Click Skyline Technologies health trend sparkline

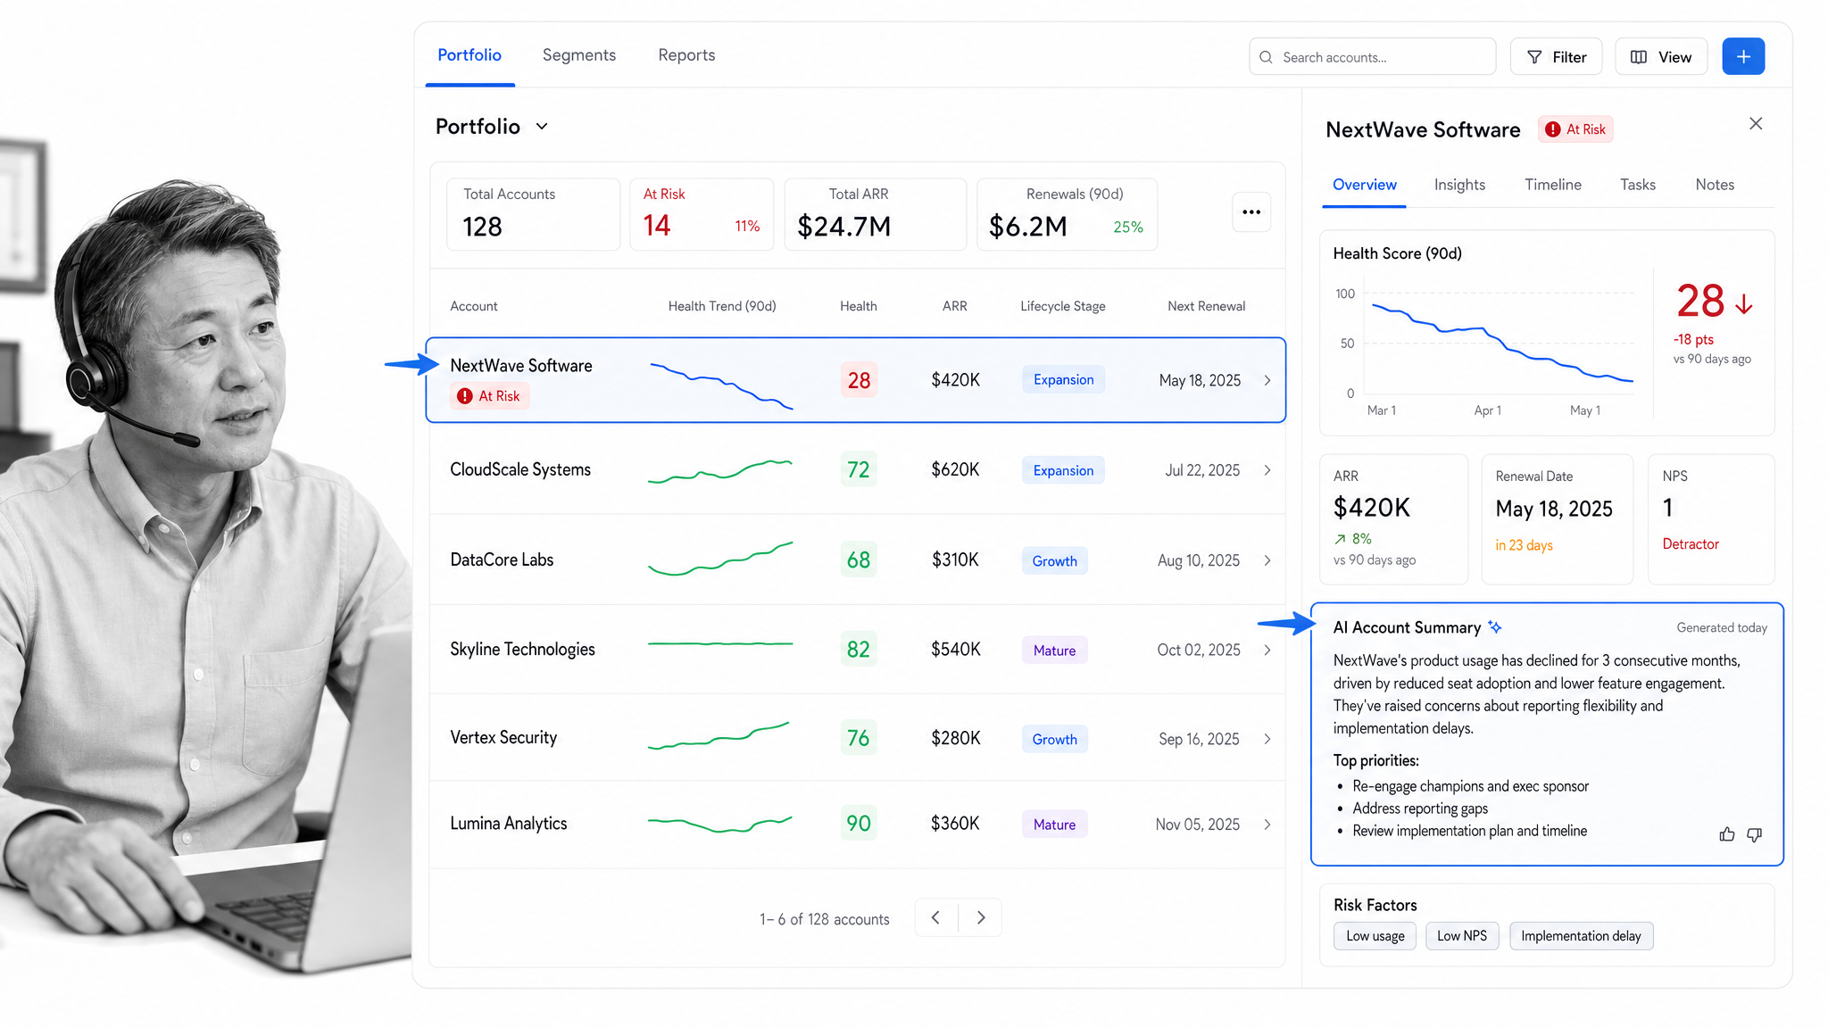[x=720, y=643]
